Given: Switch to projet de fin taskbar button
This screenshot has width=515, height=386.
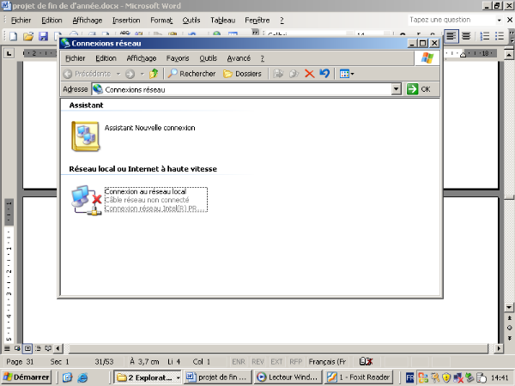Looking at the screenshot, I should (x=217, y=377).
